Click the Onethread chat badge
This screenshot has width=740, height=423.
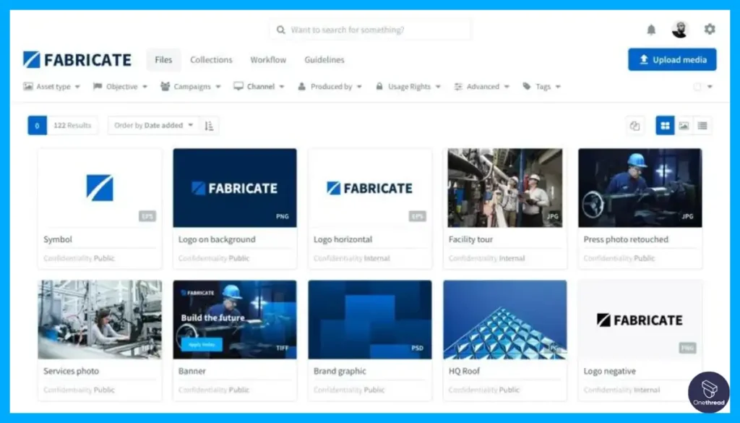tap(708, 392)
